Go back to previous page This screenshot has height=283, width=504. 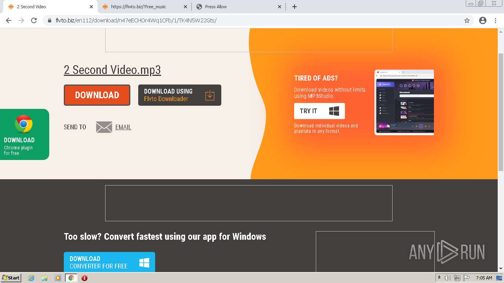(9, 20)
